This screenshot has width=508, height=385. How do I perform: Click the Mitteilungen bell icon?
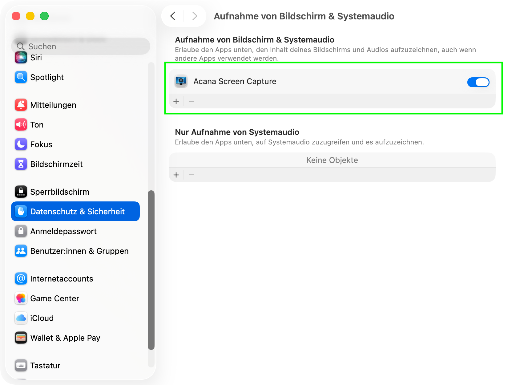21,105
